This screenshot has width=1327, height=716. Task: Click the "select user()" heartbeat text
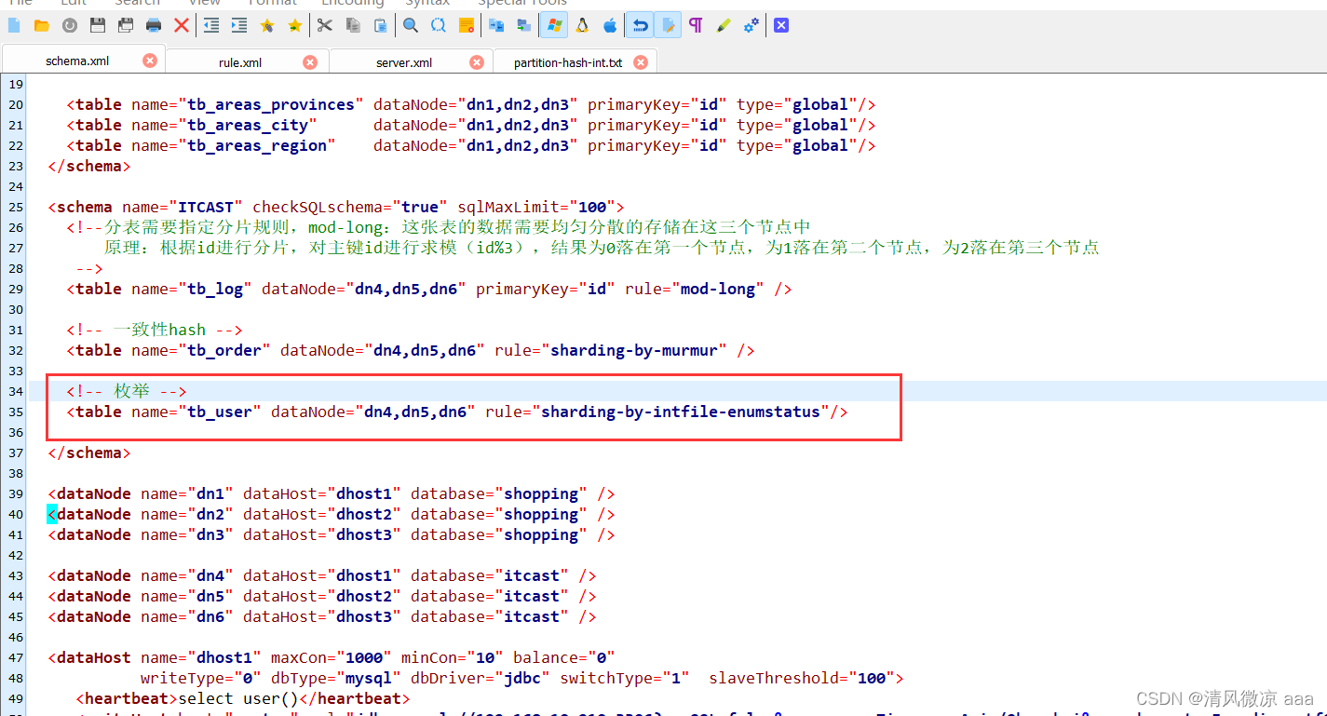pos(238,698)
